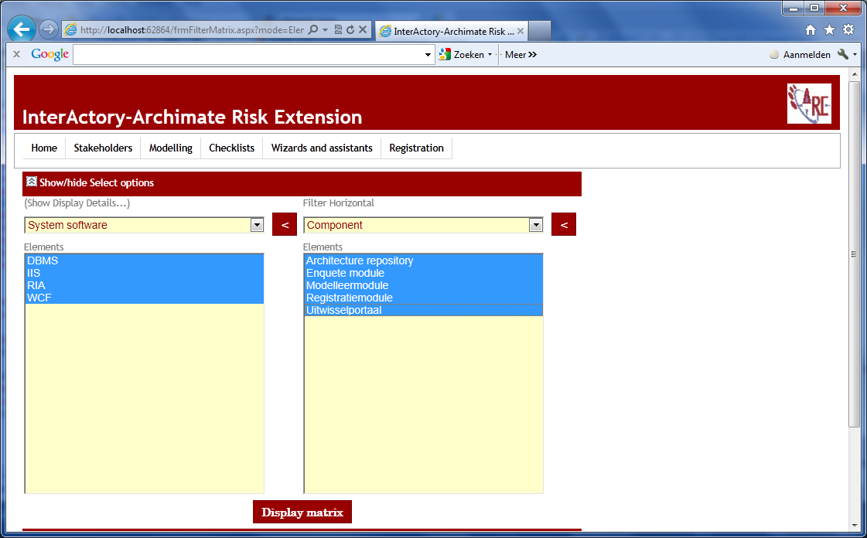Open the browser Tools gear icon
The width and height of the screenshot is (867, 538).
coord(848,30)
